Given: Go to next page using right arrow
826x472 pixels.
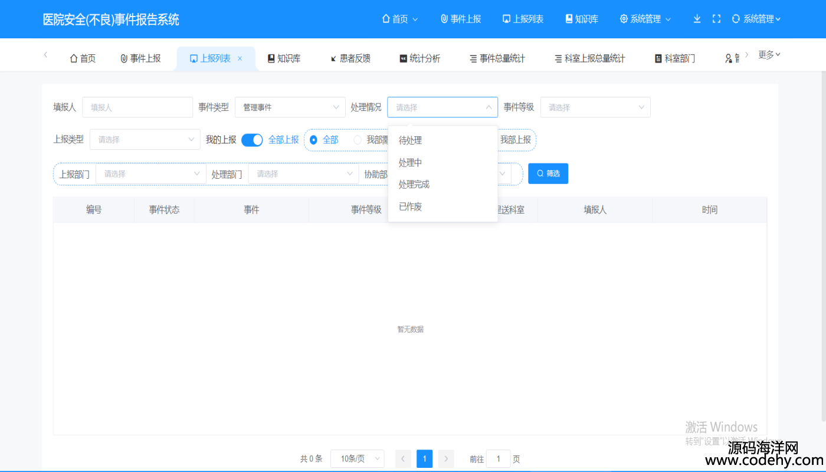Looking at the screenshot, I should point(446,459).
